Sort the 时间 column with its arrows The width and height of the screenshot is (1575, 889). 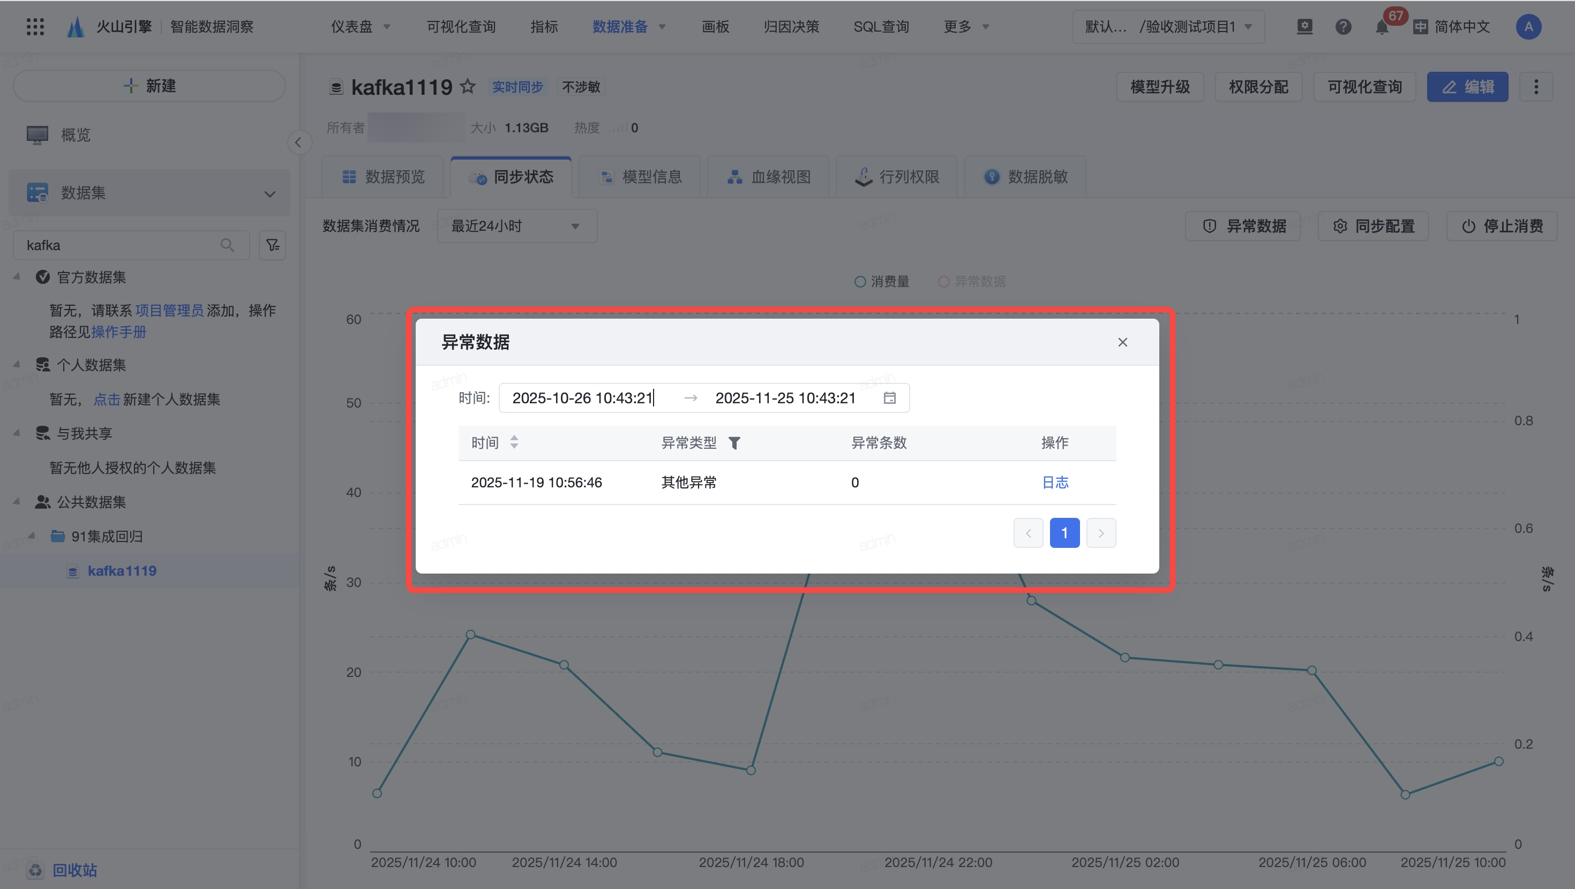click(514, 442)
